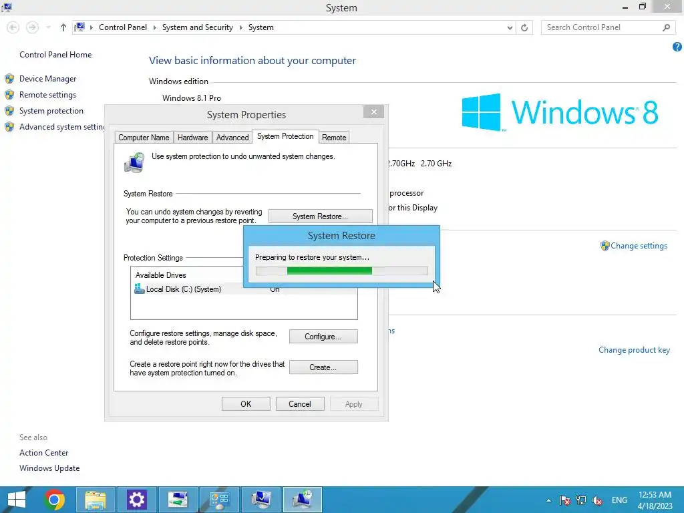Launch Google Chrome from taskbar

[x=55, y=500]
